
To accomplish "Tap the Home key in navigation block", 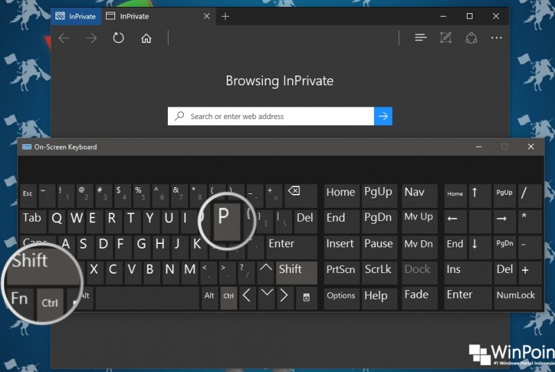I will tap(341, 195).
